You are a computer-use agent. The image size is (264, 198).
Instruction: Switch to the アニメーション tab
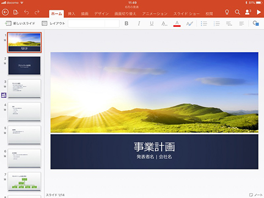click(155, 14)
